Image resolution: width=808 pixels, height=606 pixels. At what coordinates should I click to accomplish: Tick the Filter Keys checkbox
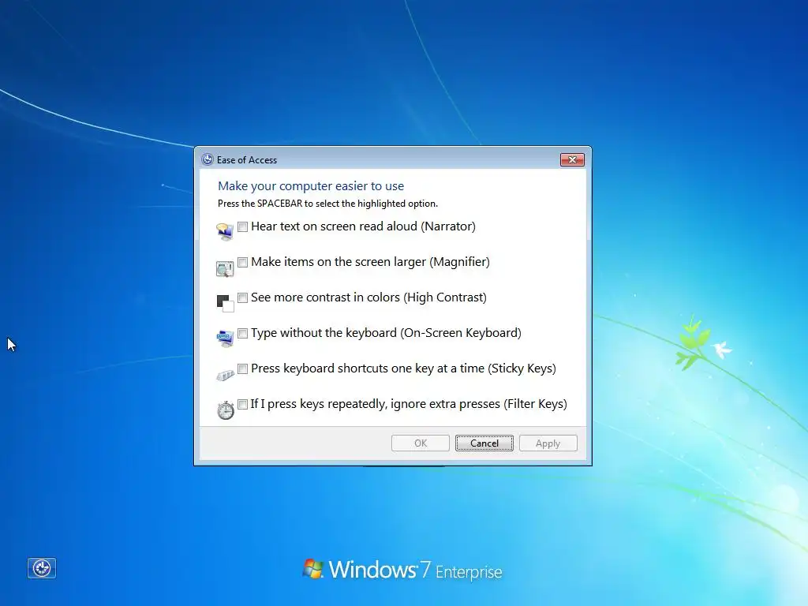pyautogui.click(x=243, y=405)
